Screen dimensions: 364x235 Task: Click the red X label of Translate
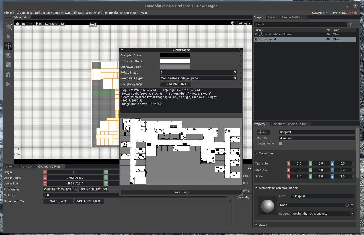[x=289, y=164]
